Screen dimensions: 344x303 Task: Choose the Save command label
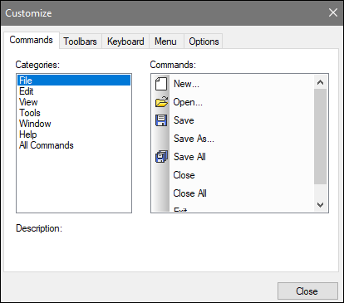click(184, 120)
